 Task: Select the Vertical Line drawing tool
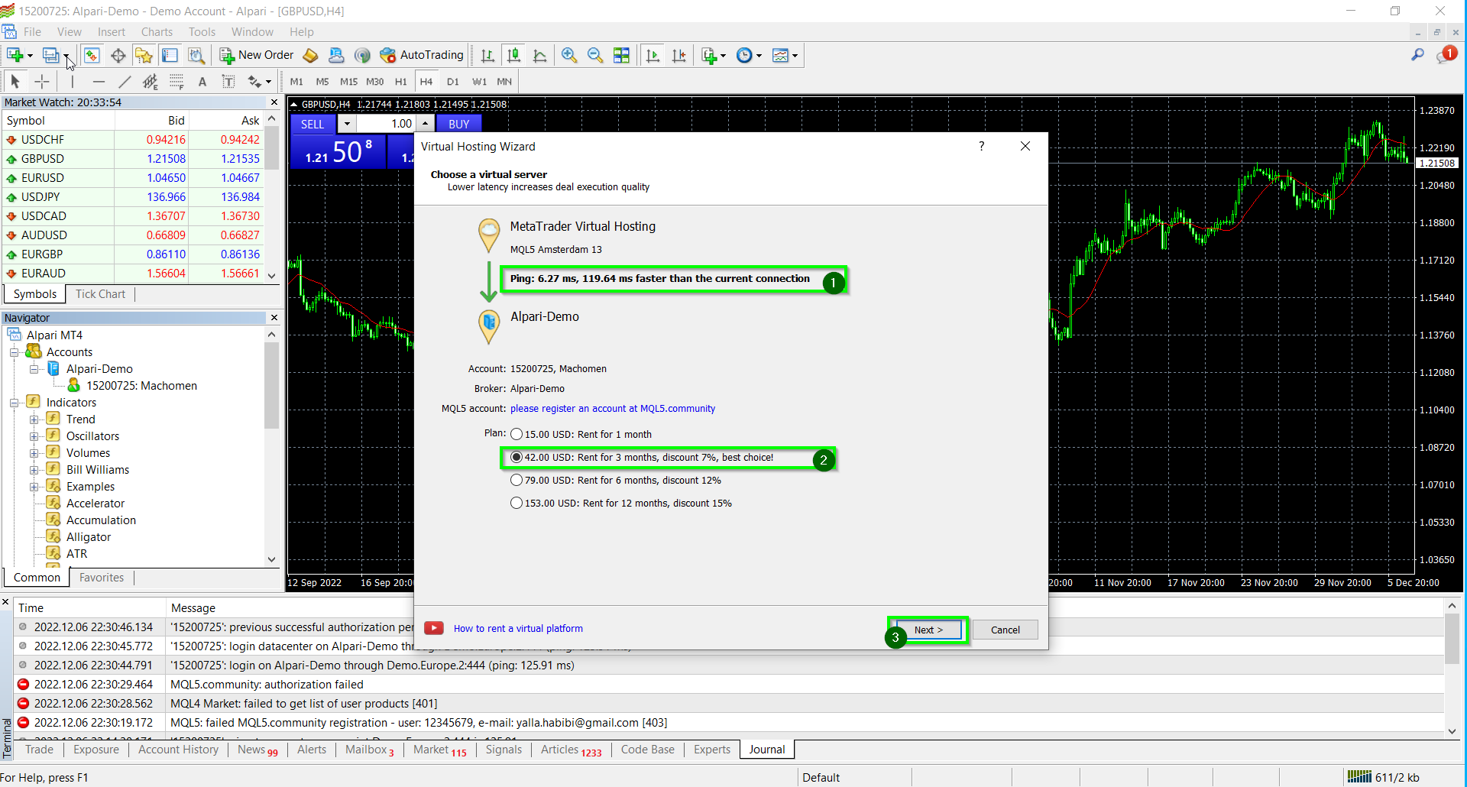click(x=73, y=81)
